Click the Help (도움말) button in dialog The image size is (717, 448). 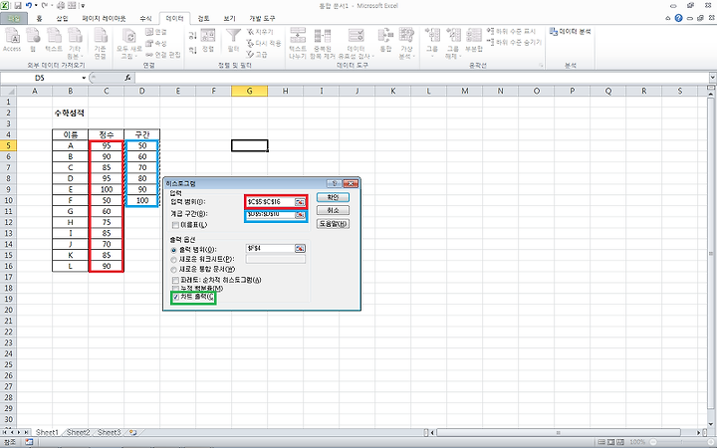[333, 224]
